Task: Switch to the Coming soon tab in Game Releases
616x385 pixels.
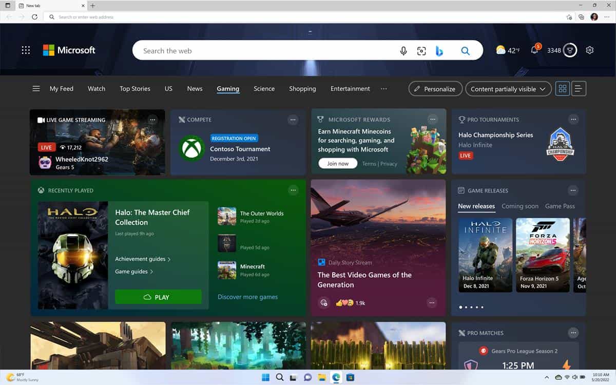Action: (520, 206)
